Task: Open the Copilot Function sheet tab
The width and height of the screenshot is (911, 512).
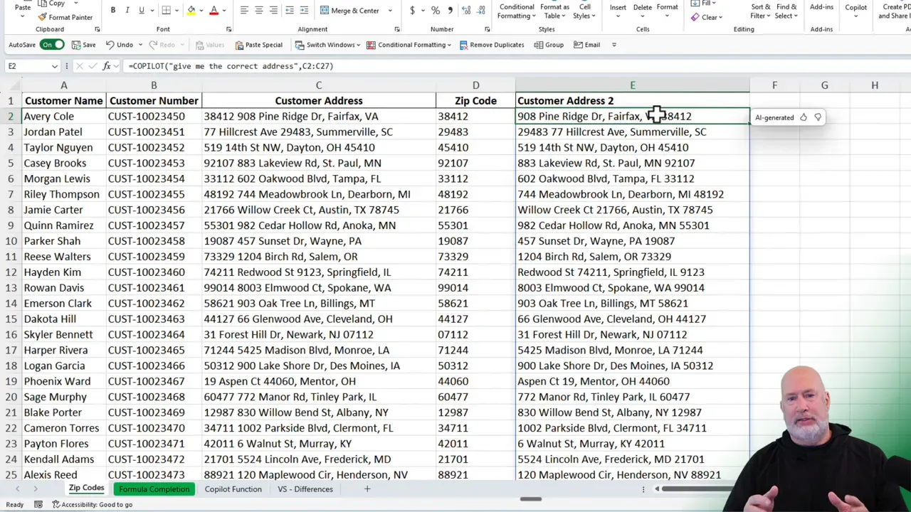Action: tap(233, 489)
